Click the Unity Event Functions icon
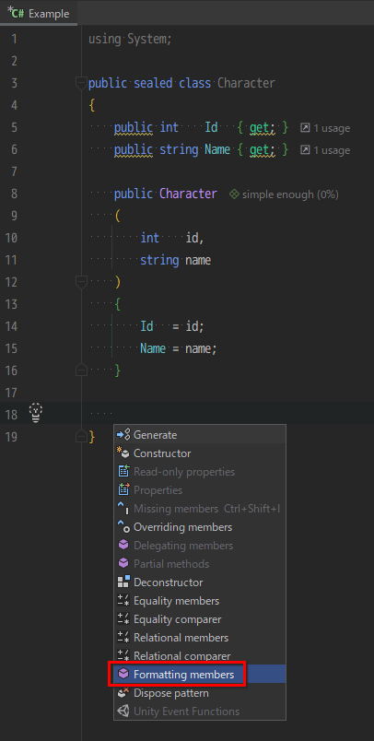This screenshot has width=374, height=741. pos(123,712)
